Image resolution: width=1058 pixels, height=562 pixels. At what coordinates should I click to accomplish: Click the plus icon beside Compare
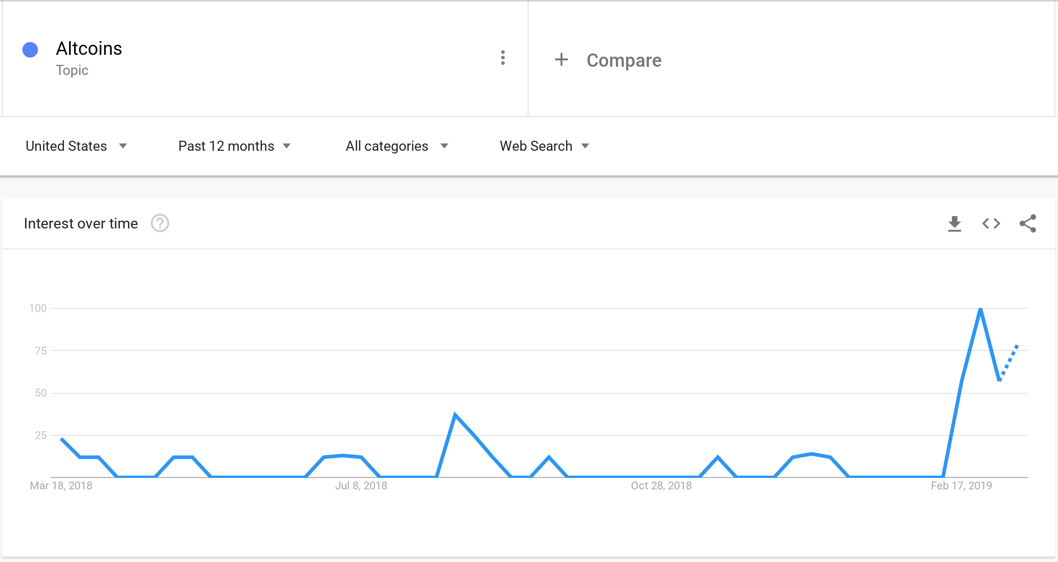[x=561, y=59]
